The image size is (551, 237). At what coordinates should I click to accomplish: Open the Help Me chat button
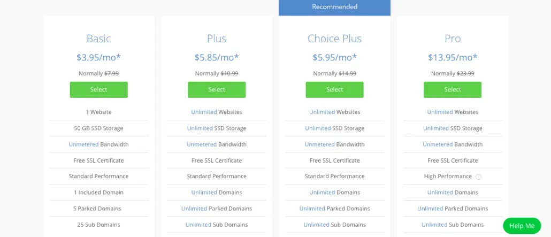tap(522, 226)
